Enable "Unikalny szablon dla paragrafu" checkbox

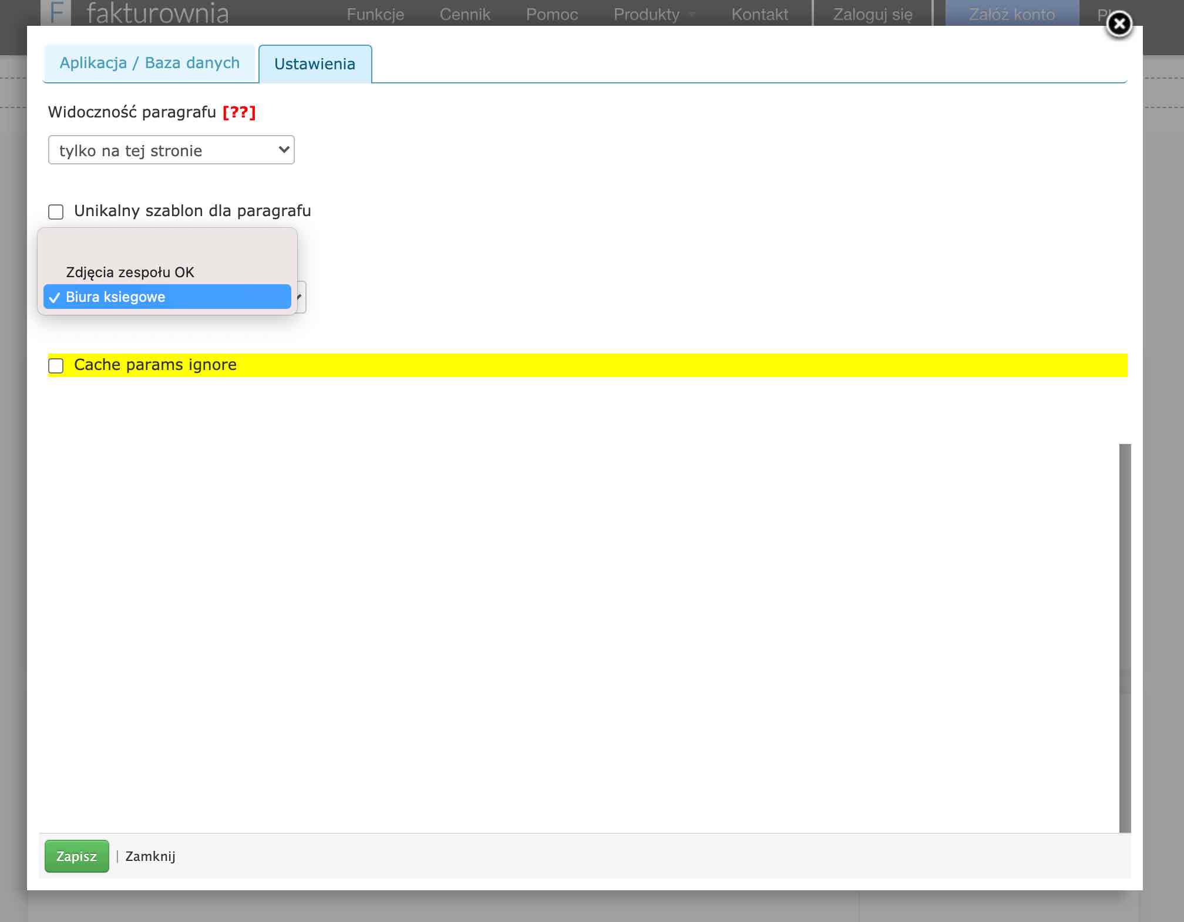pos(56,212)
